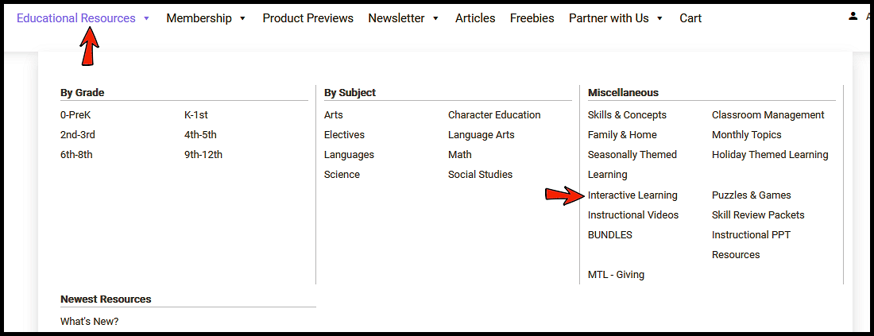
Task: Select the MTL - Giving link
Action: click(616, 275)
